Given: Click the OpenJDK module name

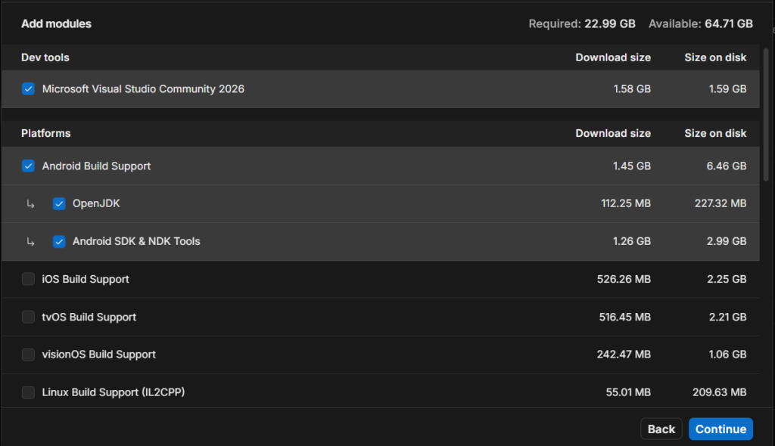Looking at the screenshot, I should [96, 203].
